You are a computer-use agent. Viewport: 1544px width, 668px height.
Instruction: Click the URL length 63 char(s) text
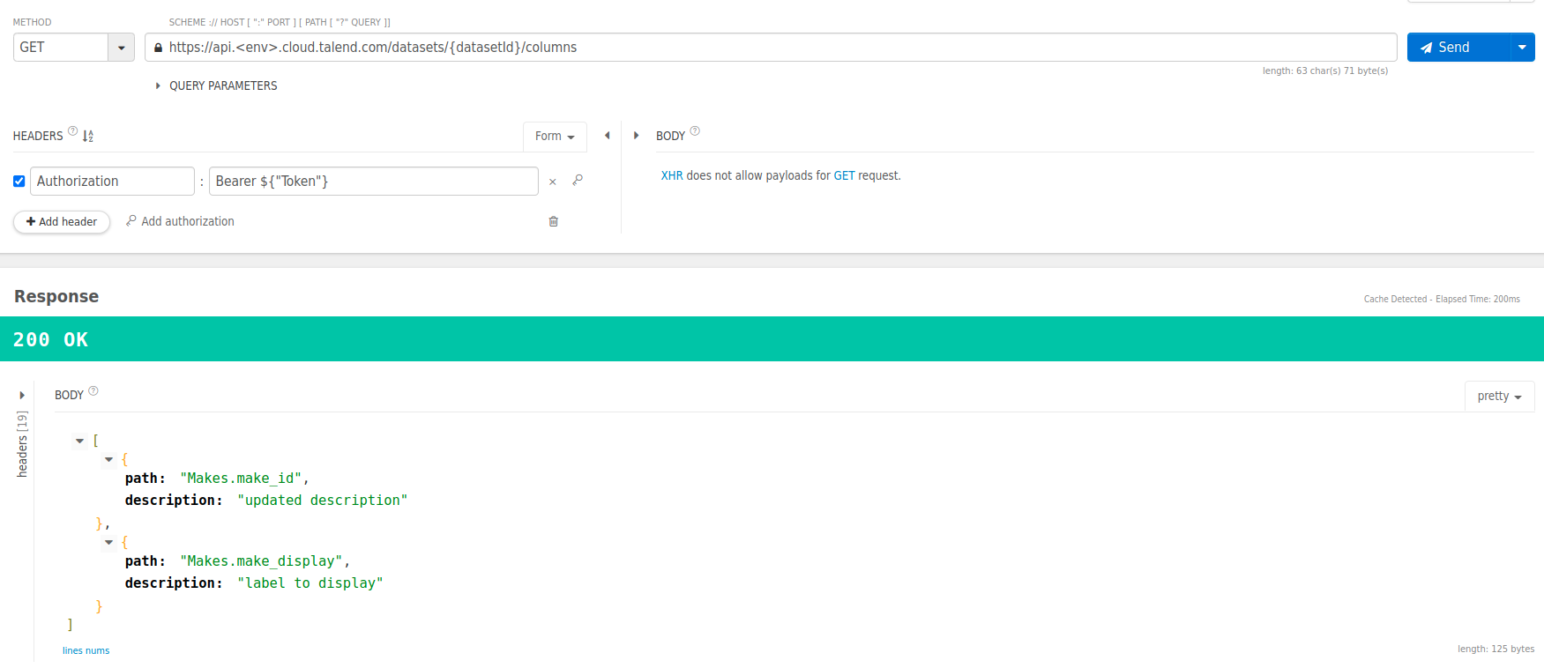(x=1324, y=71)
